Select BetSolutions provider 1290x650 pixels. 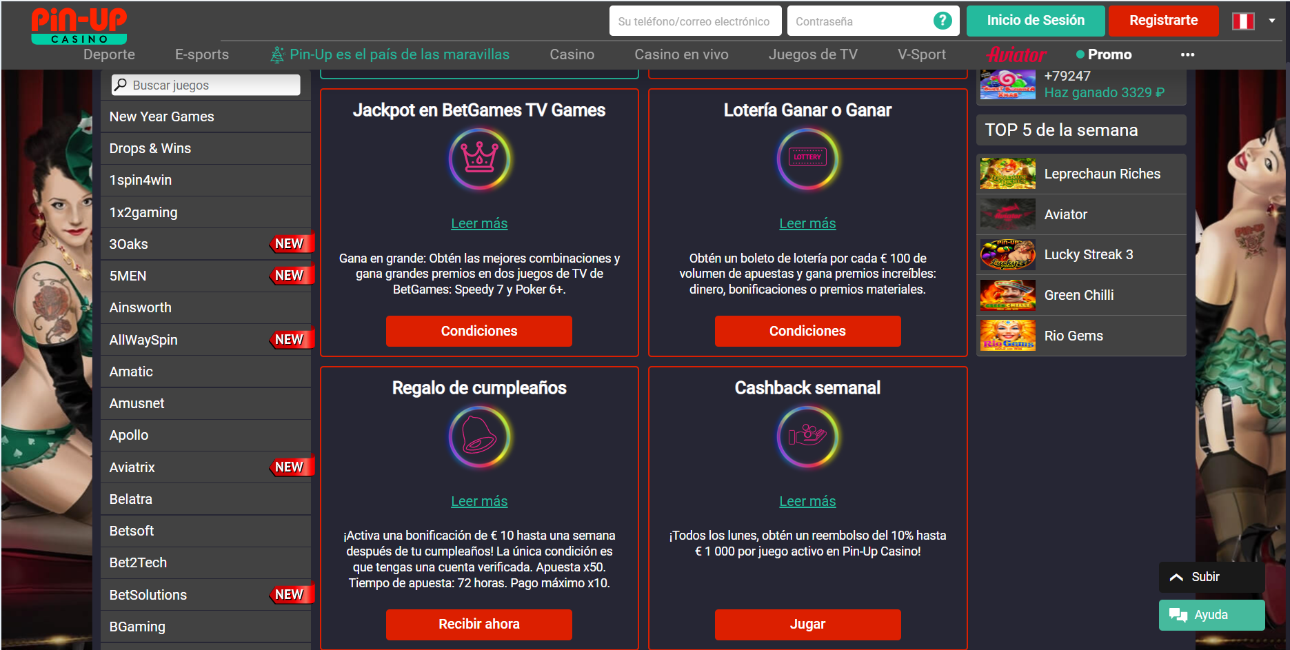point(205,595)
